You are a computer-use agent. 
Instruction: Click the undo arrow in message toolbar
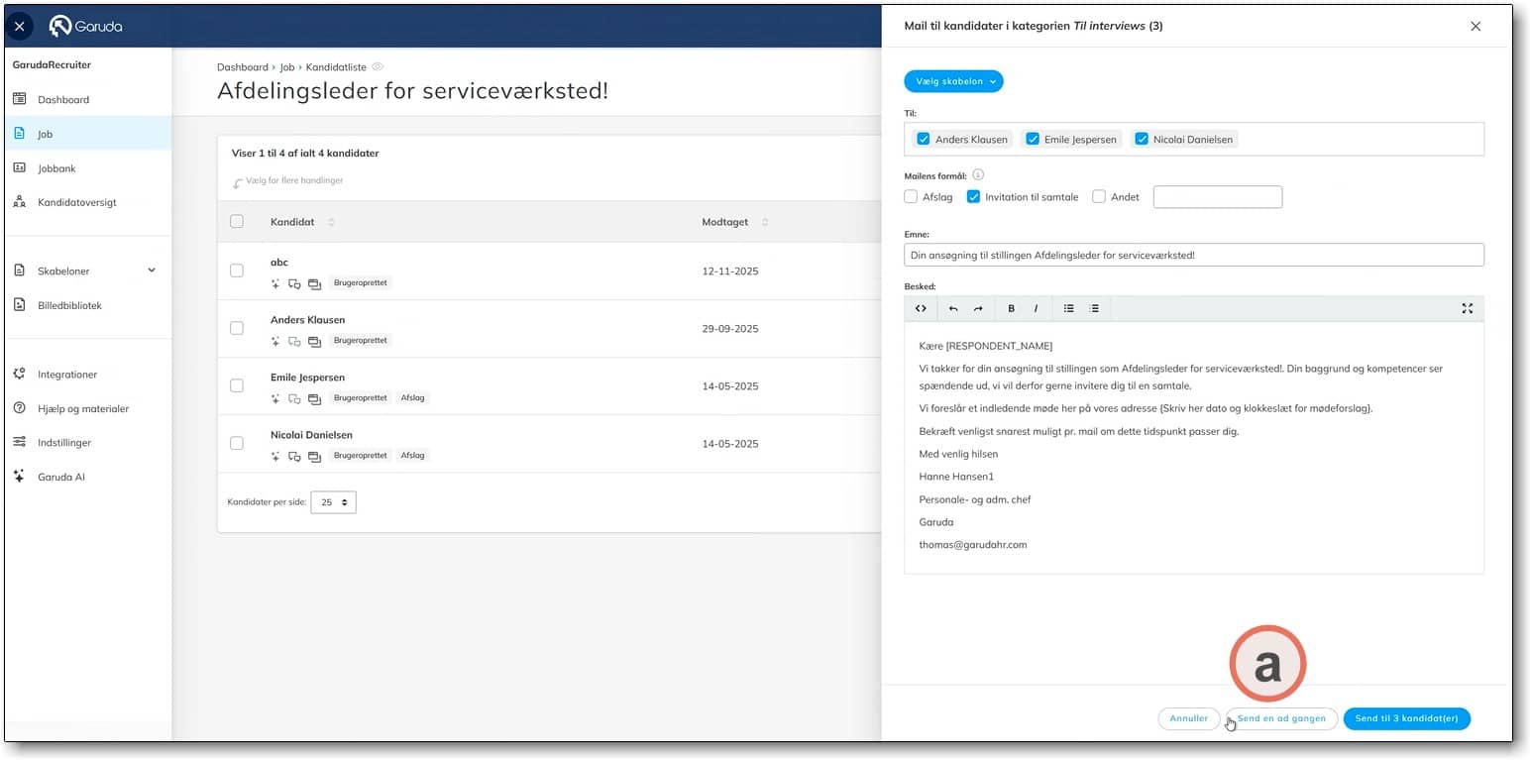(953, 308)
